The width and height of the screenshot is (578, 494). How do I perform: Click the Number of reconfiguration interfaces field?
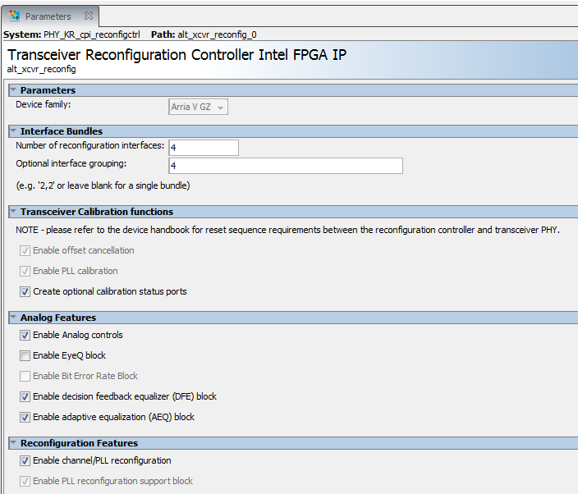pos(204,148)
